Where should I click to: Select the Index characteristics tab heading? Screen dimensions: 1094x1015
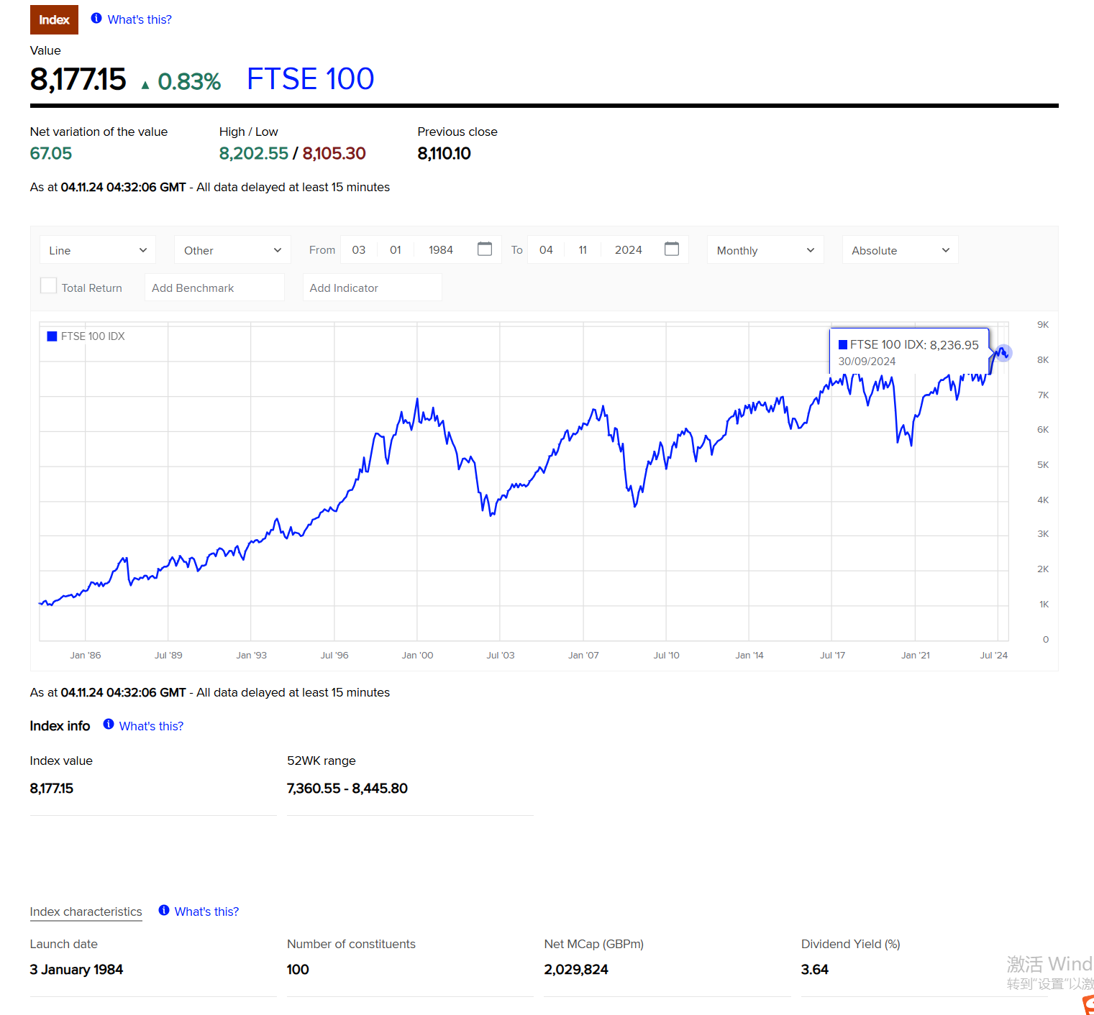(86, 911)
